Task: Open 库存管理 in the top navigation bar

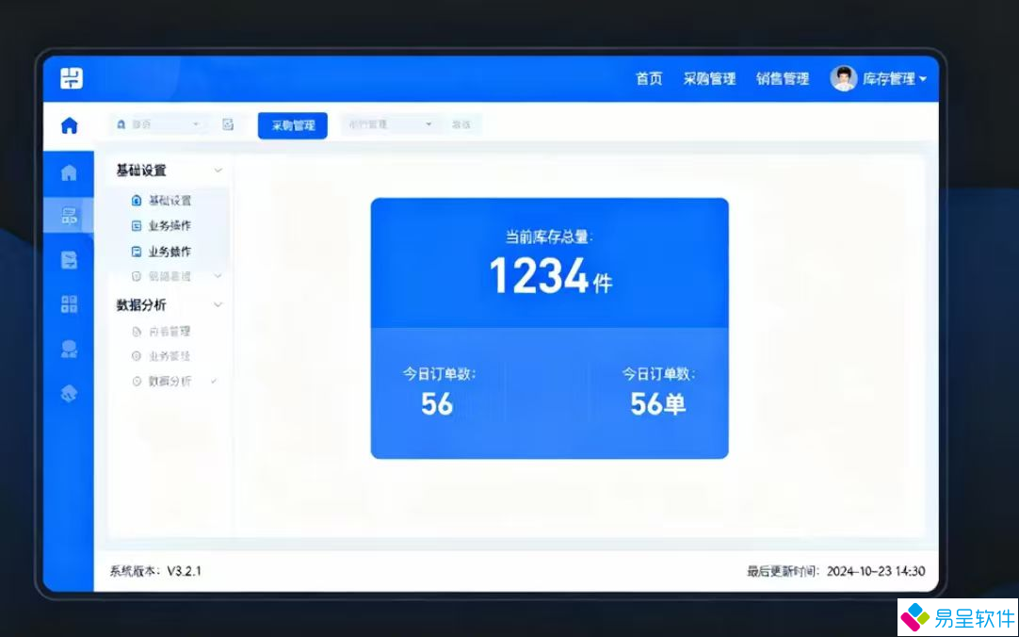Action: tap(889, 78)
